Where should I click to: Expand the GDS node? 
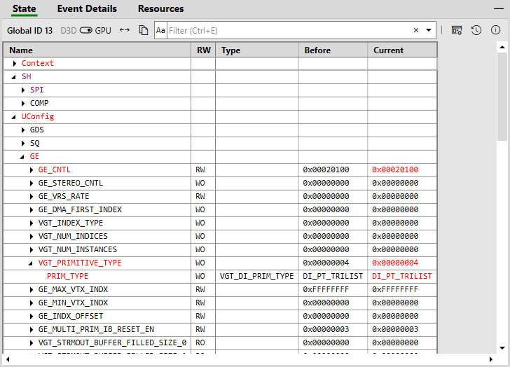pos(23,130)
